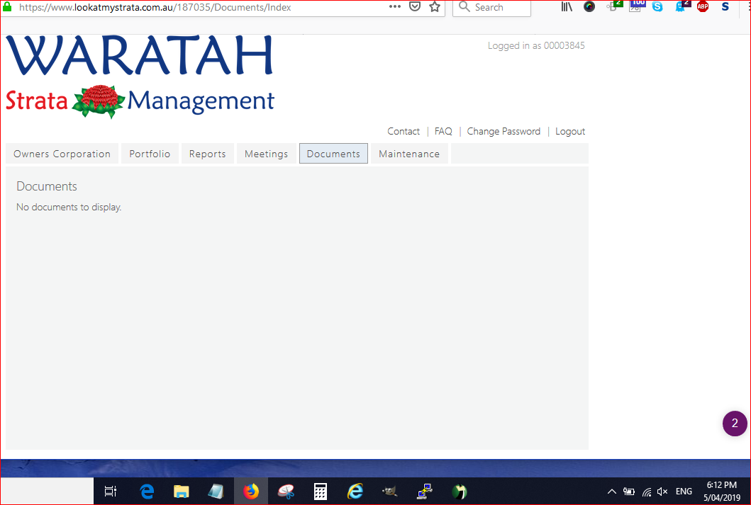Go to the Reports tab
The width and height of the screenshot is (751, 505).
207,154
